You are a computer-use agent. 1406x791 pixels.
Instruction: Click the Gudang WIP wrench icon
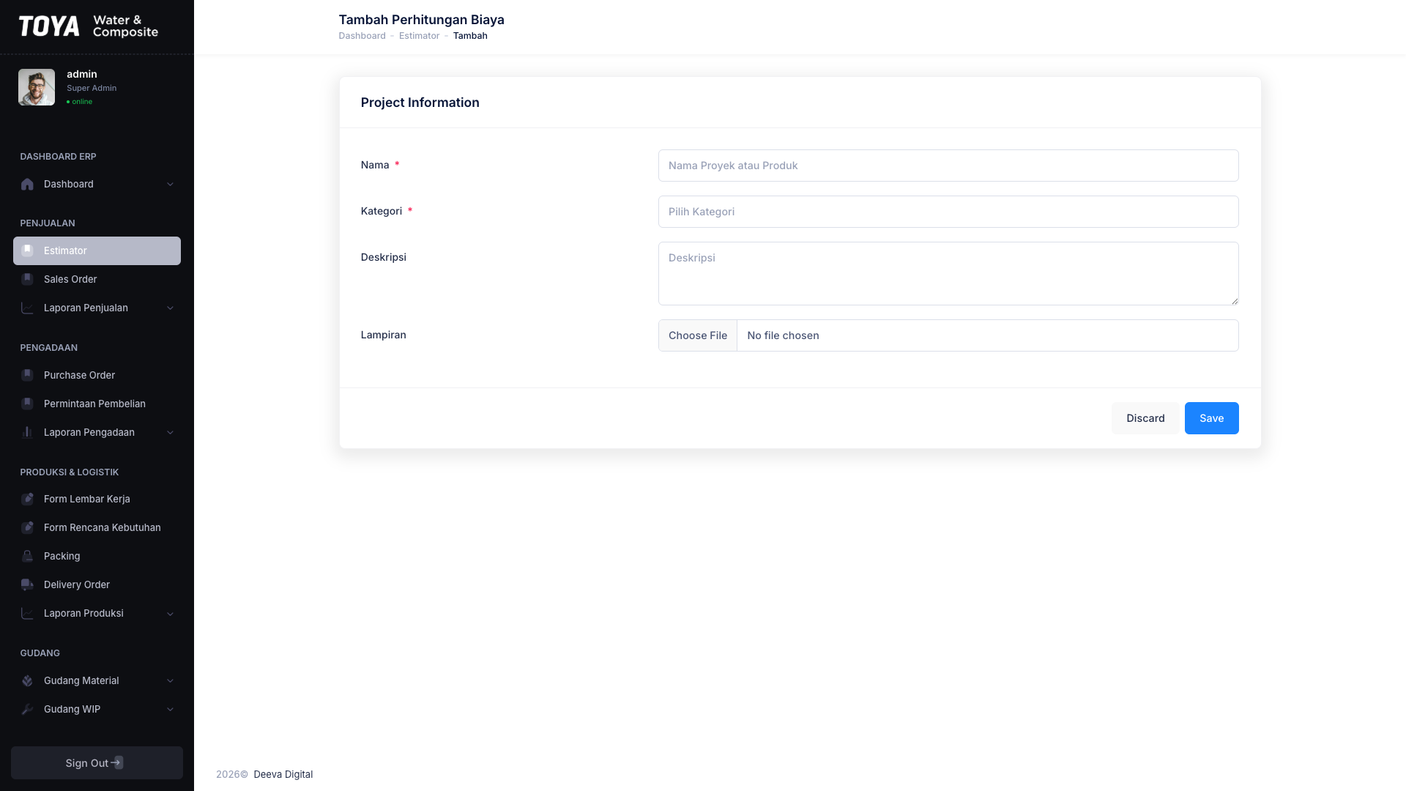(x=27, y=709)
